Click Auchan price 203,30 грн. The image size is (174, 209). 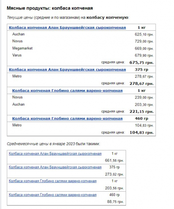coord(144,104)
